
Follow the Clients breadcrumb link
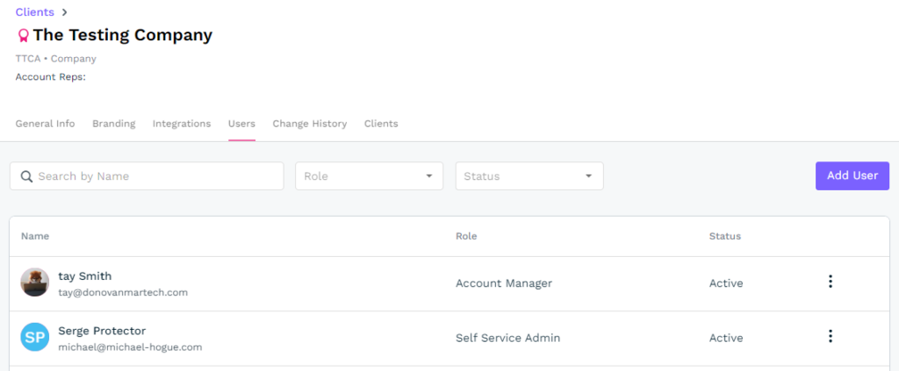[x=34, y=12]
